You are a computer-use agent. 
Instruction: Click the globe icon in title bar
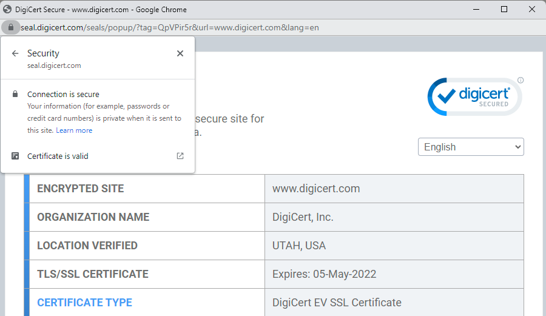coord(7,9)
